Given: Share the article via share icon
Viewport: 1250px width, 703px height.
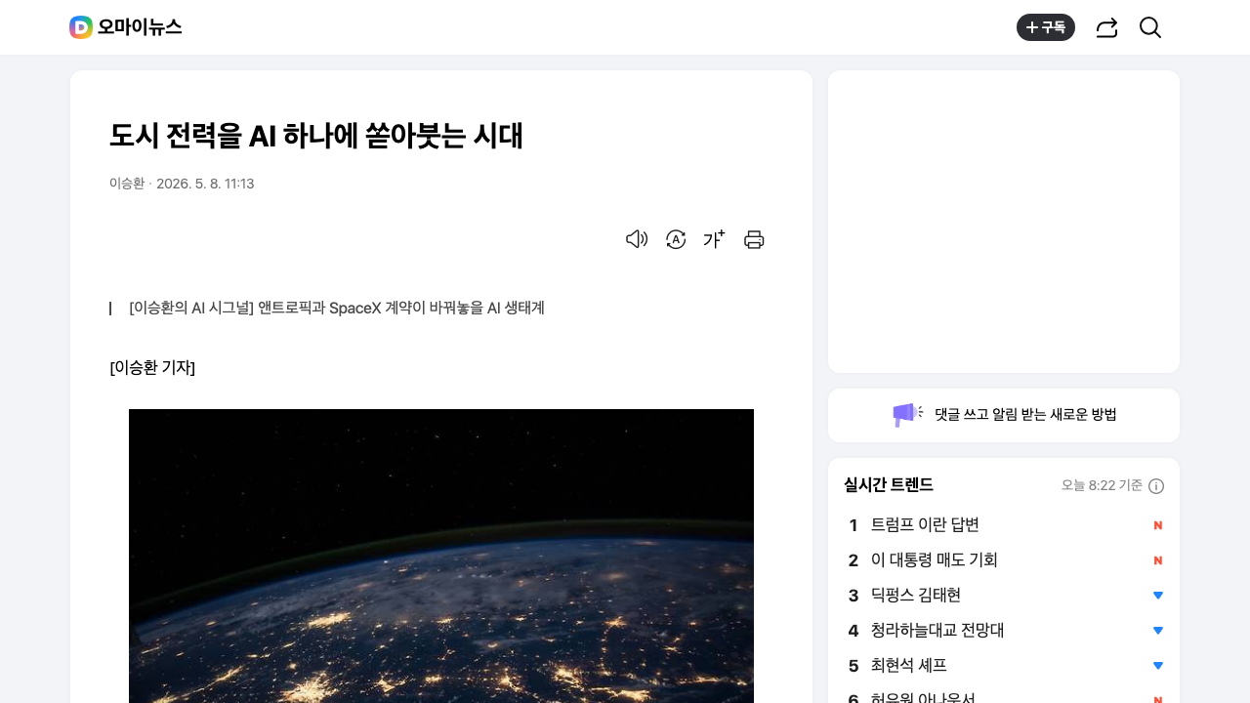Looking at the screenshot, I should [x=1106, y=27].
